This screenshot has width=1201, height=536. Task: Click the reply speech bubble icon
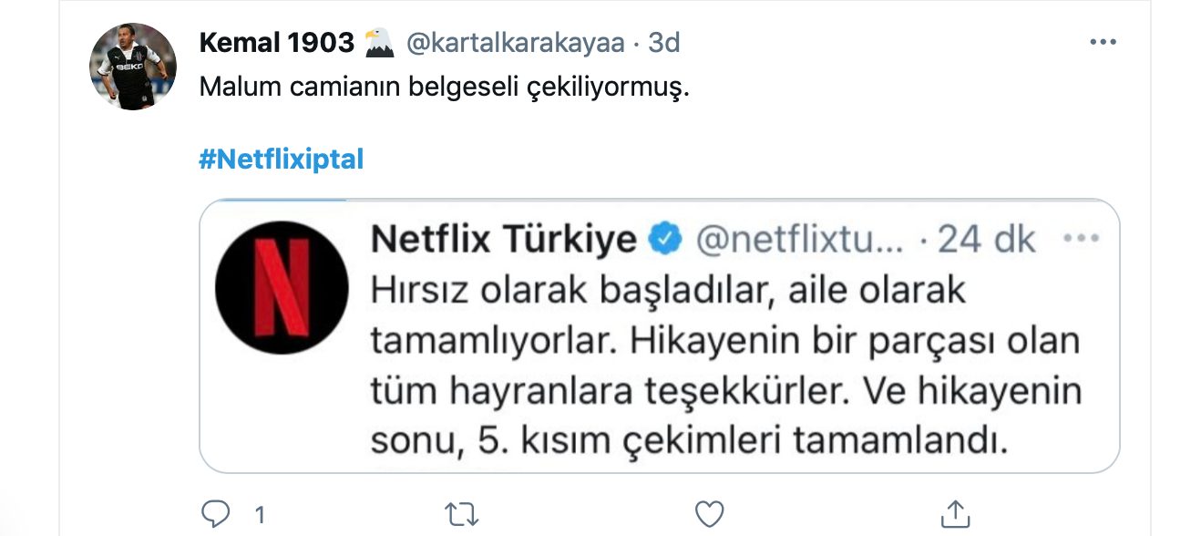pos(215,513)
